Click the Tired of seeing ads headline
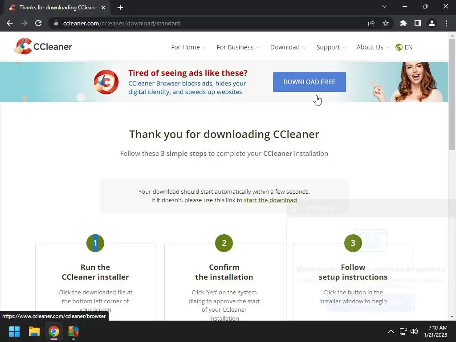Screen dimensions: 456x342 [x=188, y=73]
